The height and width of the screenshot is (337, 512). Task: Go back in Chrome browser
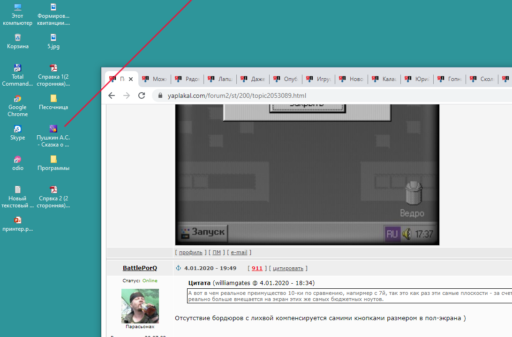112,95
